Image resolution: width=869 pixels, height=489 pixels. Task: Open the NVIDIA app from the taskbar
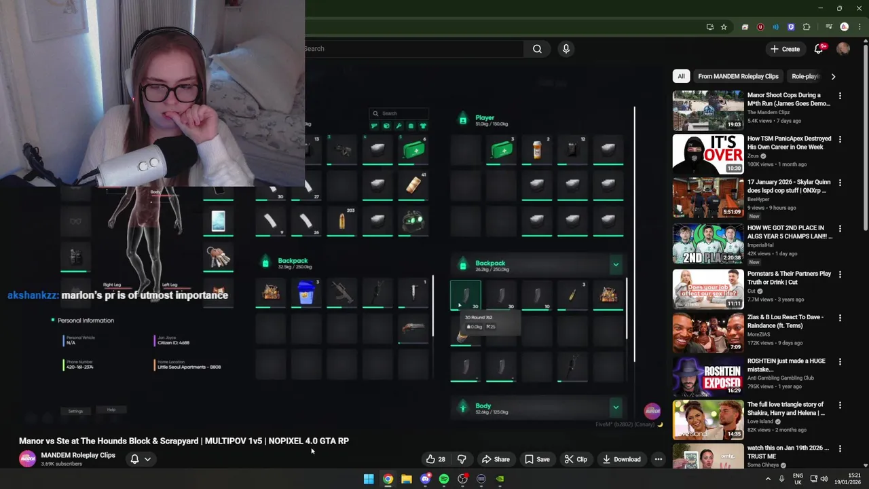point(500,479)
